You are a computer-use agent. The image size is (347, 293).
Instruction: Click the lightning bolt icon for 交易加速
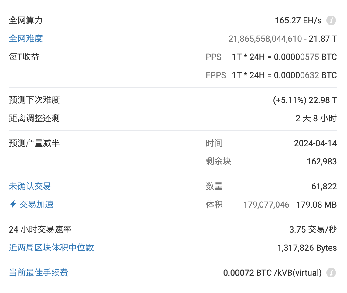(x=12, y=205)
